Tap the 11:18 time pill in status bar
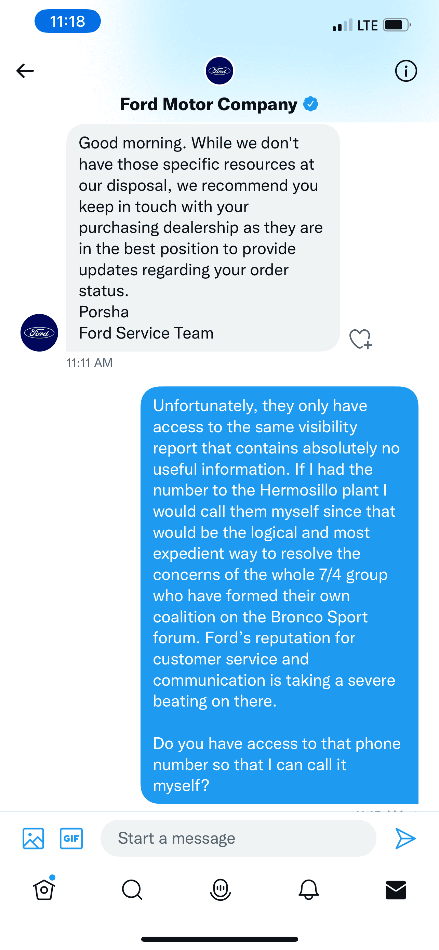Viewport: 439px width, 950px height. (67, 22)
